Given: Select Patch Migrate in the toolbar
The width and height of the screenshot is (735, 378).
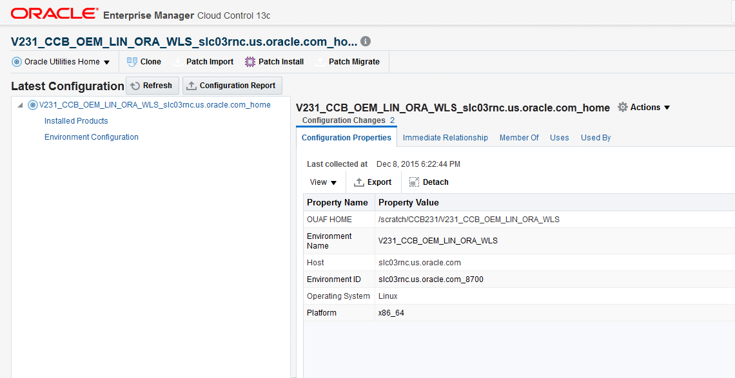Looking at the screenshot, I should [x=354, y=62].
